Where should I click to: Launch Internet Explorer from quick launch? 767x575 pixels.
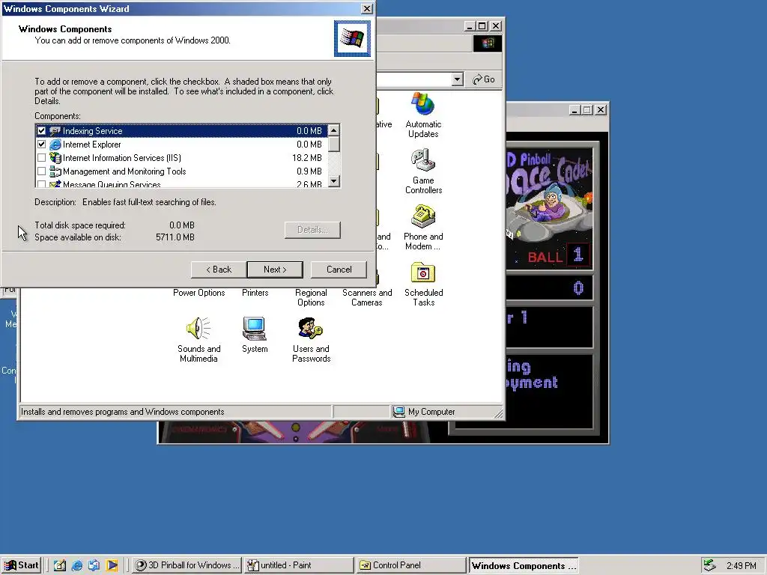tap(77, 565)
